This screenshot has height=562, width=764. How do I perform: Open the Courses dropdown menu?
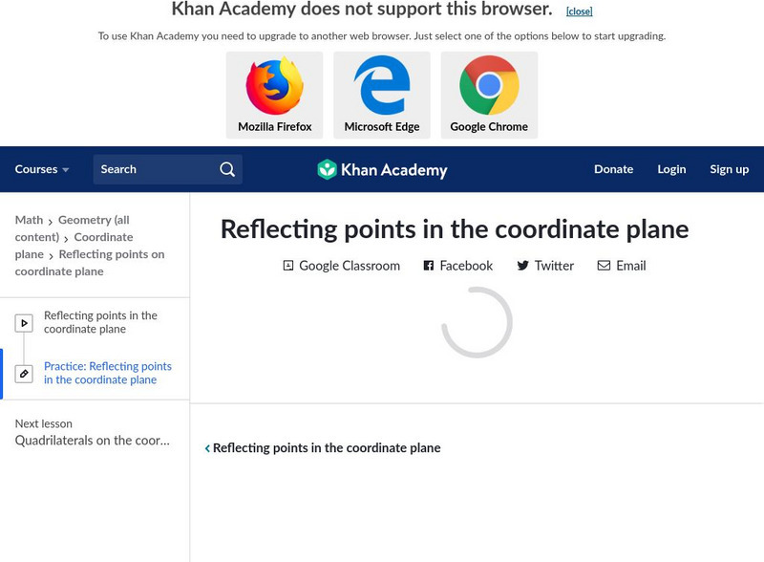click(x=42, y=169)
